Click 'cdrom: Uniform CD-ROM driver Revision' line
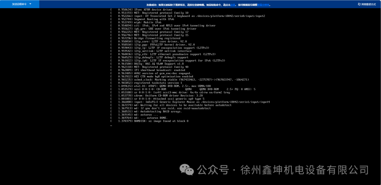The image size is (381, 185). coord(157,96)
